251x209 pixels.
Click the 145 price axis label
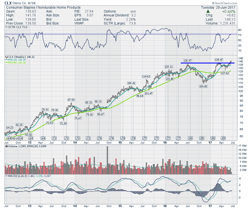(241, 58)
